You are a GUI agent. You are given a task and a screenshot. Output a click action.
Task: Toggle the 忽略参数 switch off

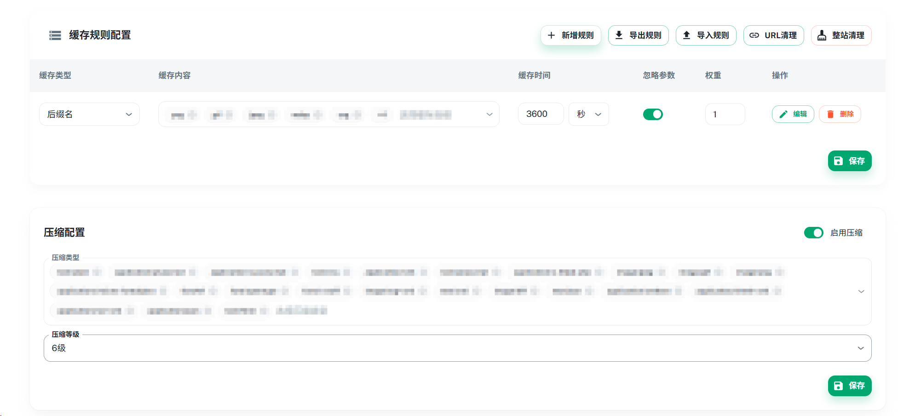(x=653, y=114)
